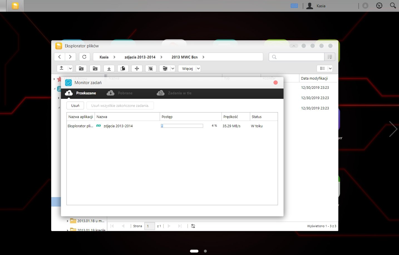Expand the chevron after the Kasia breadcrumb
The image size is (399, 255).
tap(114, 57)
